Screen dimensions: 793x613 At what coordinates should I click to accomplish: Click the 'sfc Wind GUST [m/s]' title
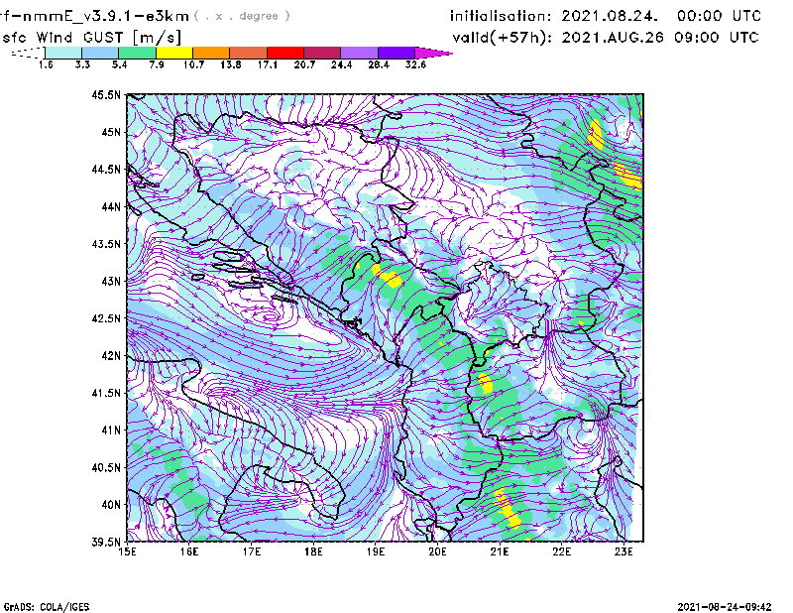[x=91, y=38]
